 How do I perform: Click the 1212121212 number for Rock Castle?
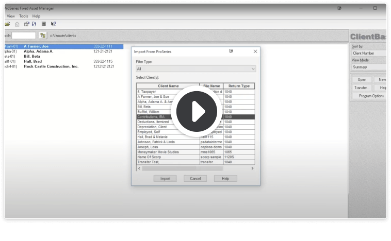point(104,66)
